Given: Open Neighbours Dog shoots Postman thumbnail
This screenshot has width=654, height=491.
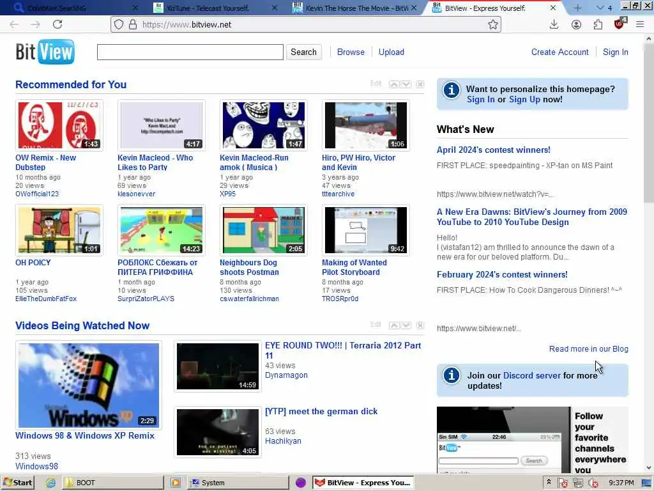Looking at the screenshot, I should [x=264, y=230].
